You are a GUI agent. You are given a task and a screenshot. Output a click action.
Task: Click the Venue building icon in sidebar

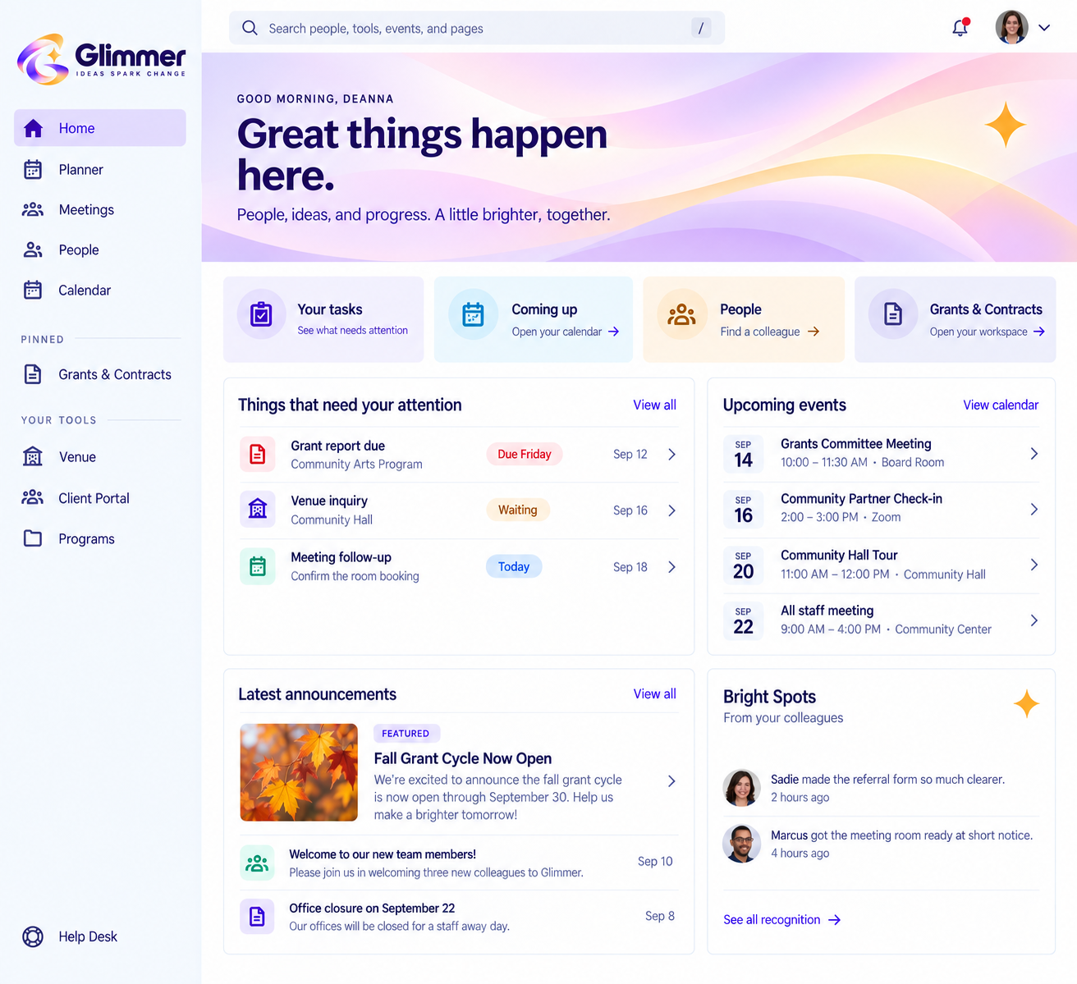point(33,457)
